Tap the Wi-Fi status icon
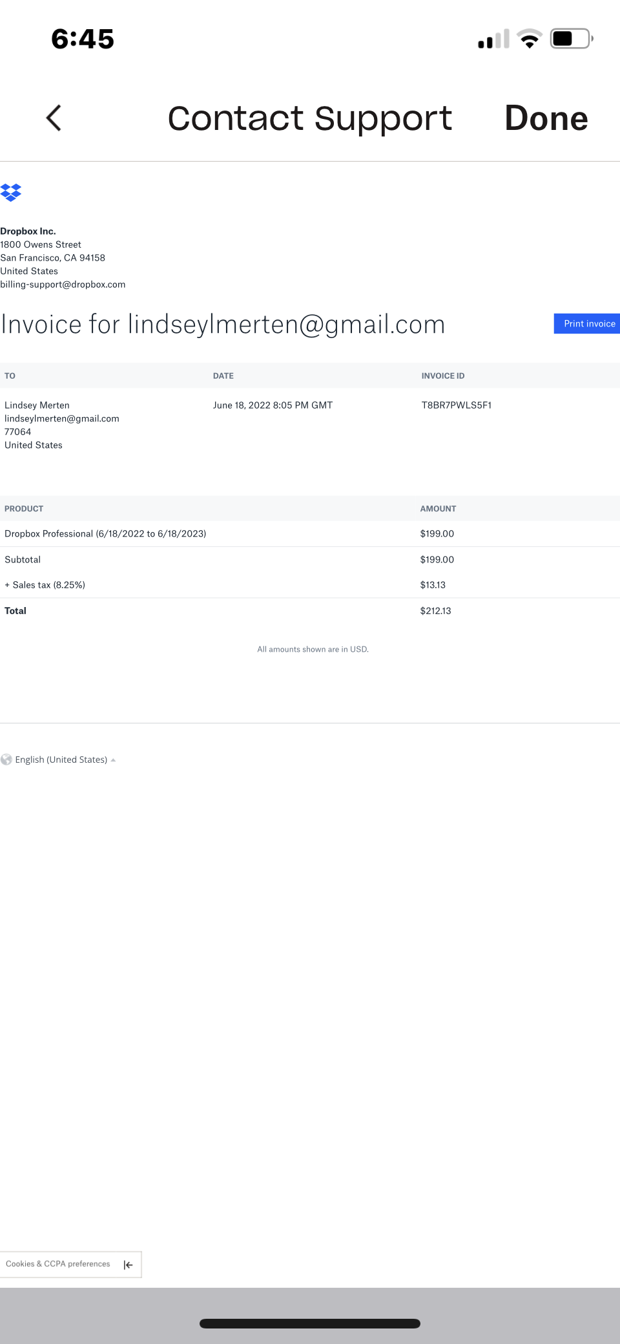The image size is (620, 1344). point(530,39)
